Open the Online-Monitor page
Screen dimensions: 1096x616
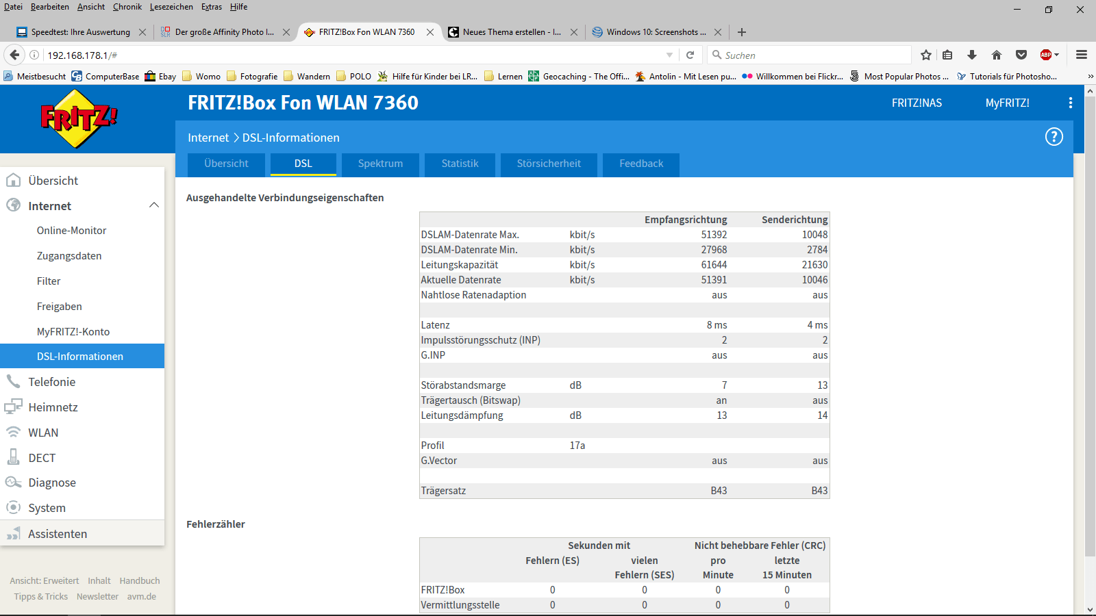(x=71, y=231)
